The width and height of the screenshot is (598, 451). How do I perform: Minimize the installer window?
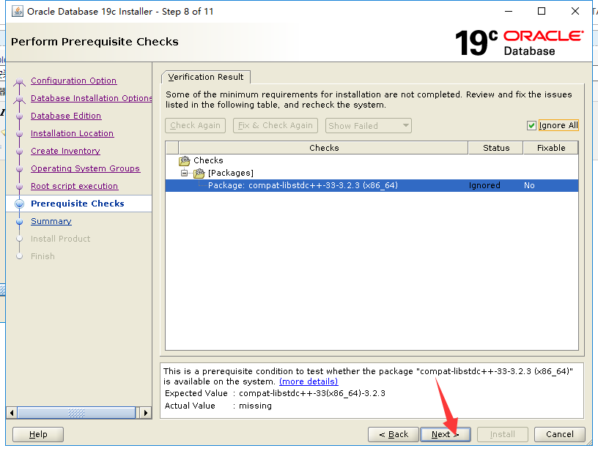coord(509,11)
